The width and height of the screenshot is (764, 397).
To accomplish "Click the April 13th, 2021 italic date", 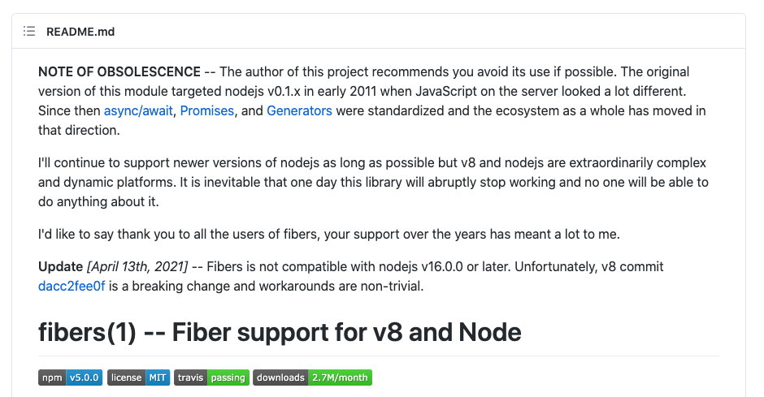I will (137, 266).
